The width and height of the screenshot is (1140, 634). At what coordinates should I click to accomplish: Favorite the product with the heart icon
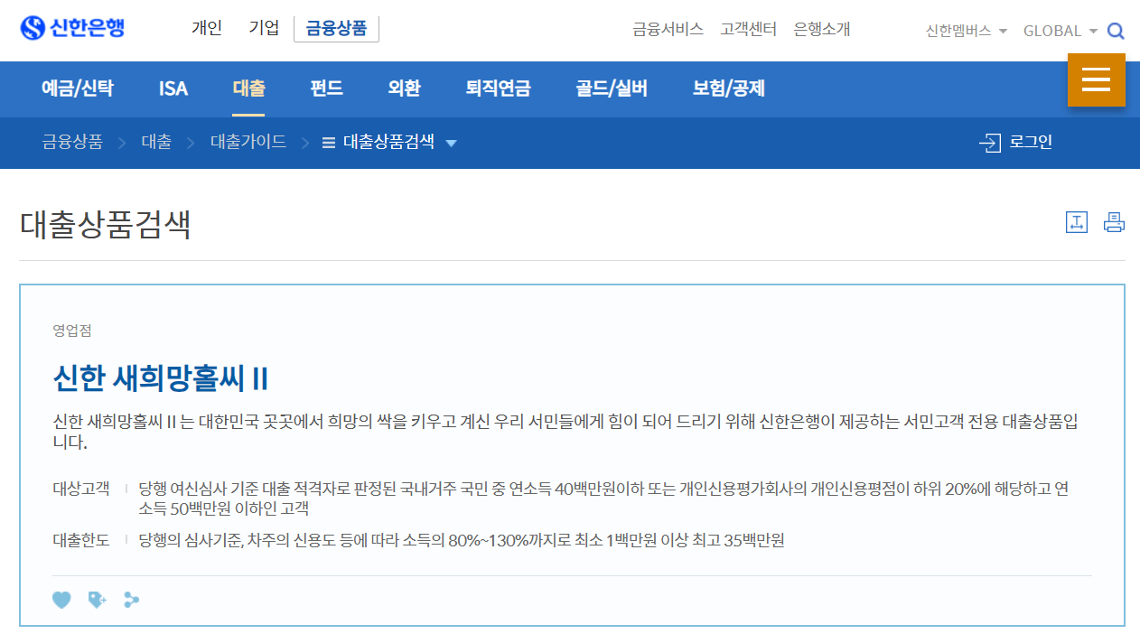click(x=61, y=599)
